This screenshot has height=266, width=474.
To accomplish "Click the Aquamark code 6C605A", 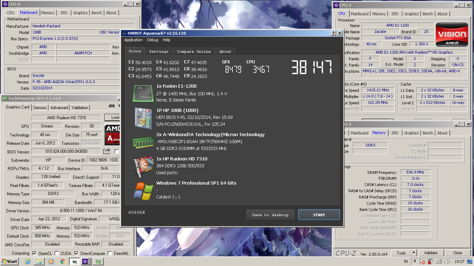I will (x=136, y=212).
